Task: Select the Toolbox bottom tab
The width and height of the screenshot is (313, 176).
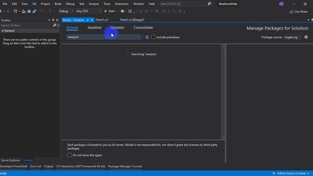Action: point(28,160)
